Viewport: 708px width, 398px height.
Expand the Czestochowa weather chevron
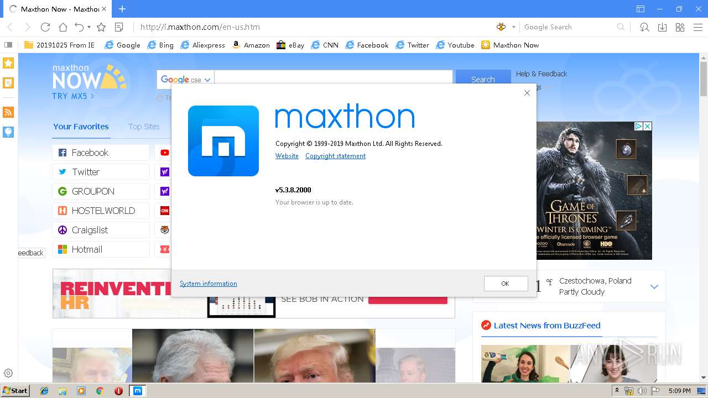tap(654, 286)
